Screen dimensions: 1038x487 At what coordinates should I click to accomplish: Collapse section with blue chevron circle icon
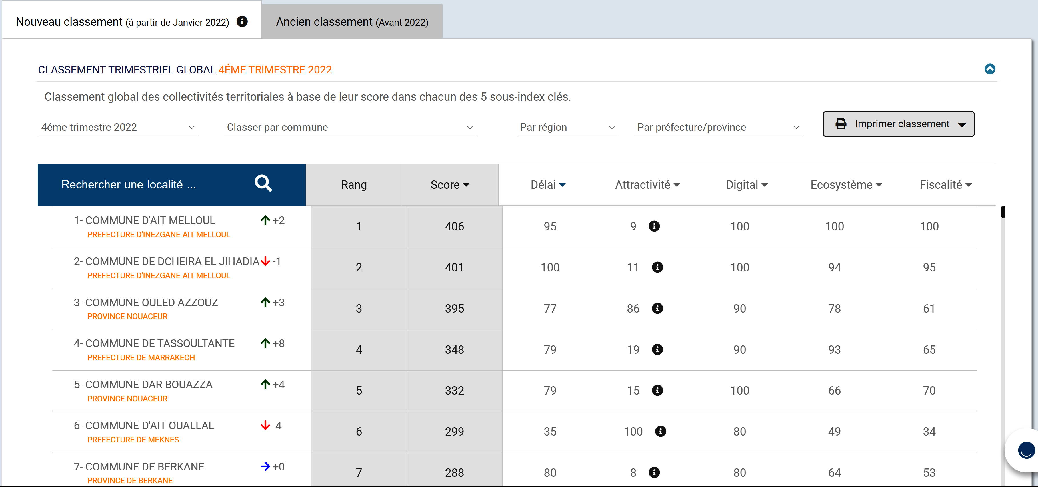tap(990, 69)
